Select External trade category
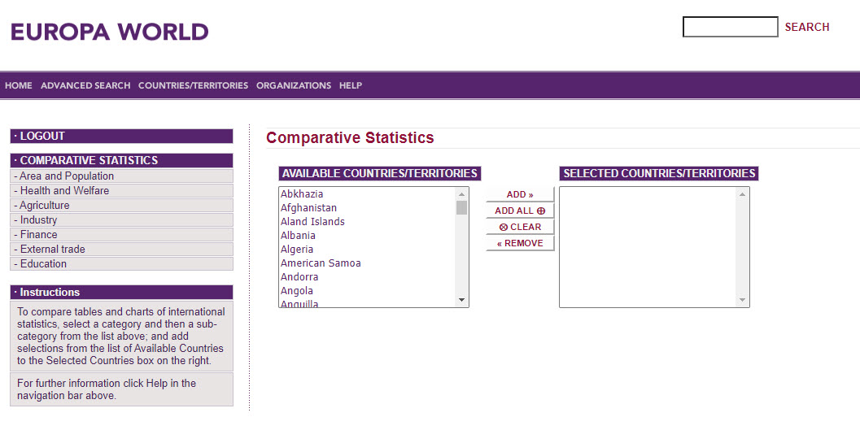860x443 pixels. point(122,249)
